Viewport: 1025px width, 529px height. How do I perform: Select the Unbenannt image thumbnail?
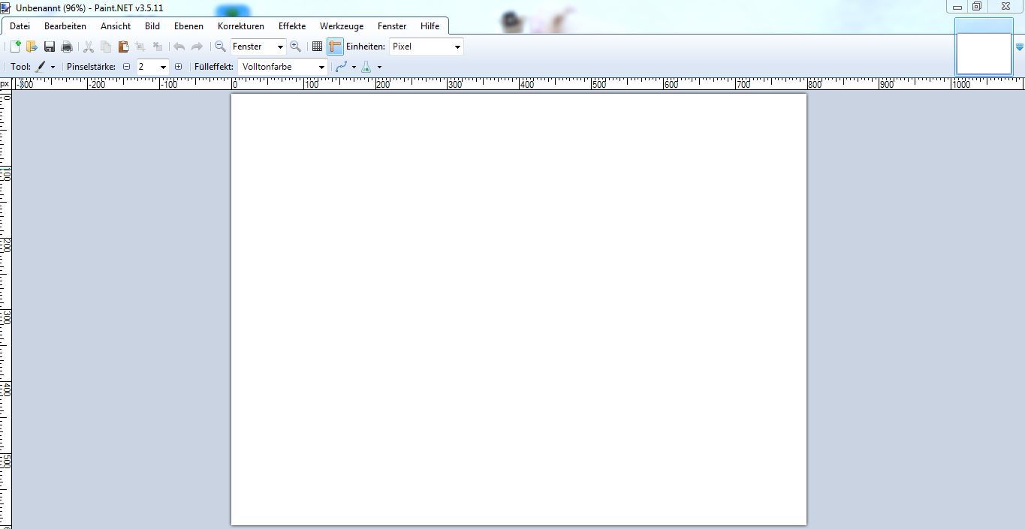[983, 53]
